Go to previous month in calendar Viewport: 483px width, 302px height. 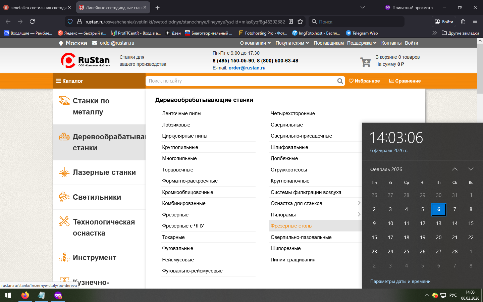(x=455, y=169)
